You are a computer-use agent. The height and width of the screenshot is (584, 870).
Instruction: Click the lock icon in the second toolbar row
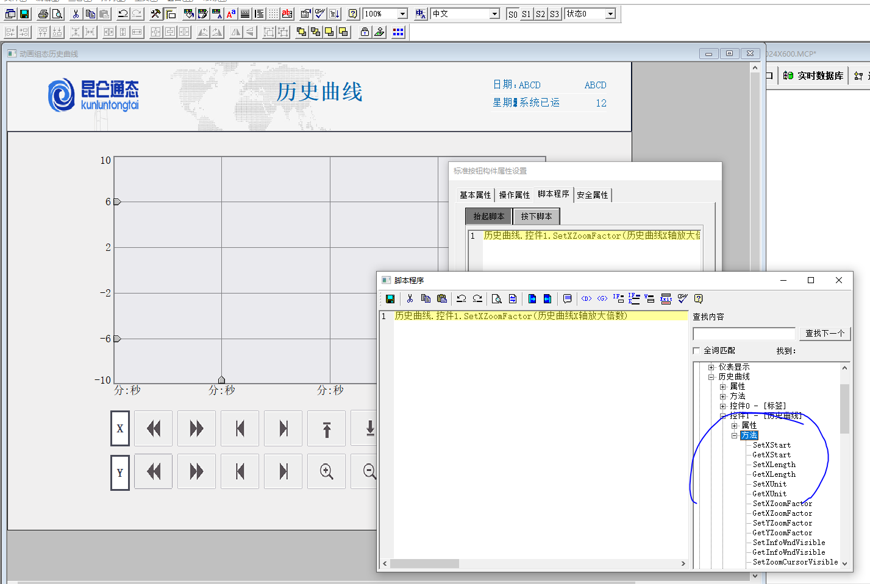[x=365, y=32]
